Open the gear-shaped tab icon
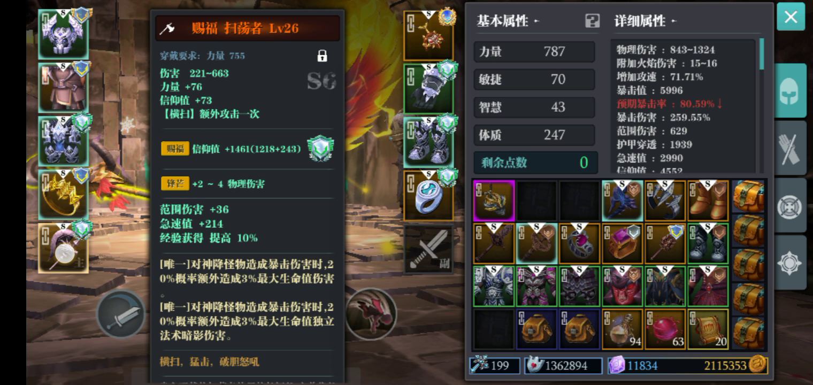Viewport: 813px width, 385px height. click(x=791, y=263)
